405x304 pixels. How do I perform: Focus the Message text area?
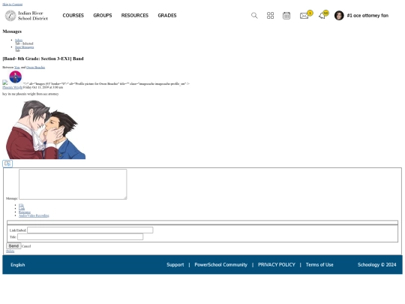pos(73,185)
